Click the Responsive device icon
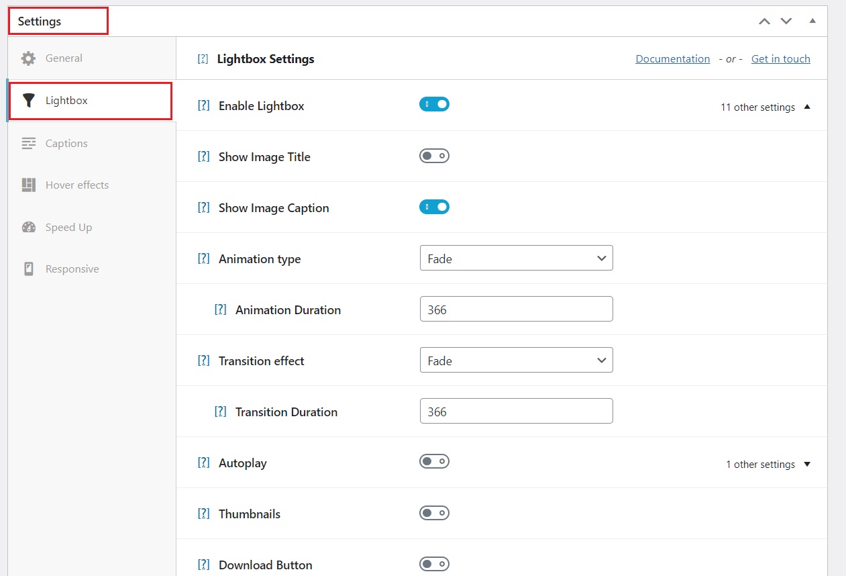 pyautogui.click(x=28, y=269)
